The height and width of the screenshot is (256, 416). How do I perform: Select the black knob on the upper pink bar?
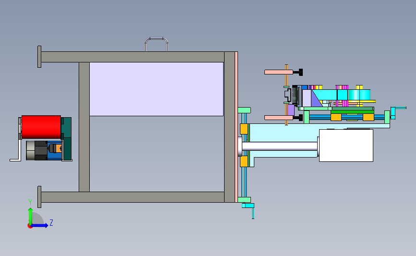tap(300, 72)
